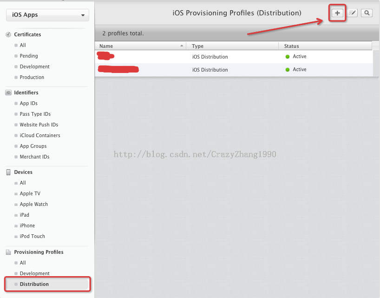Click the plus icon to add profile

pyautogui.click(x=337, y=13)
